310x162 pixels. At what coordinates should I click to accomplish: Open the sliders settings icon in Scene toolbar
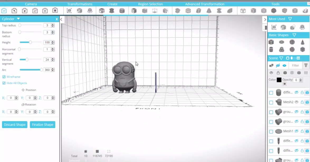306,73
